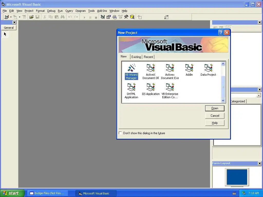
Task: Click Microsoft Visual Basic taskbar button
Action: click(96, 193)
